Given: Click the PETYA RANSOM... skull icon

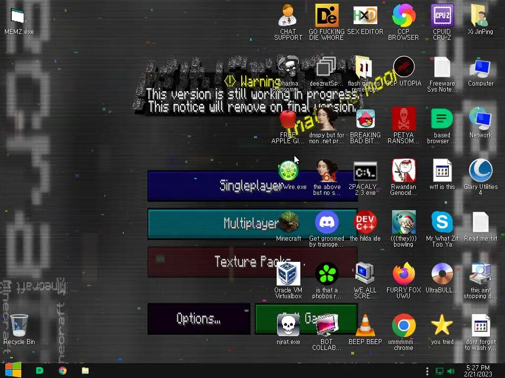Looking at the screenshot, I should pos(403,119).
